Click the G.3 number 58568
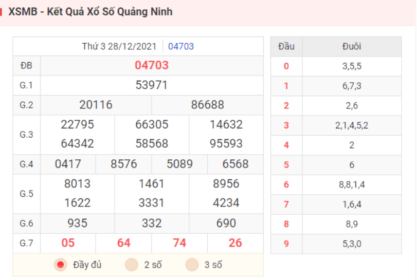Screen dimensions: 417x280 [152, 144]
